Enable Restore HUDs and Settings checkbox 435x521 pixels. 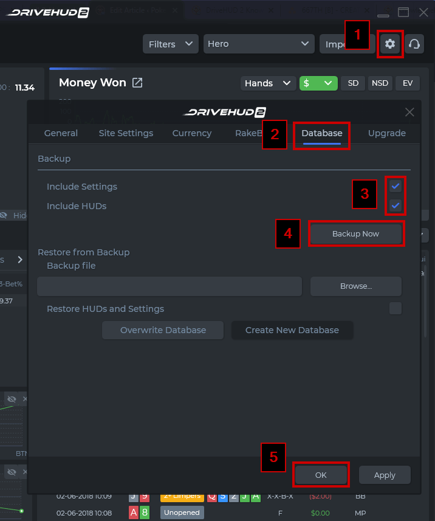pos(395,308)
